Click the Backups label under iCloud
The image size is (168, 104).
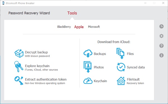[100, 54]
